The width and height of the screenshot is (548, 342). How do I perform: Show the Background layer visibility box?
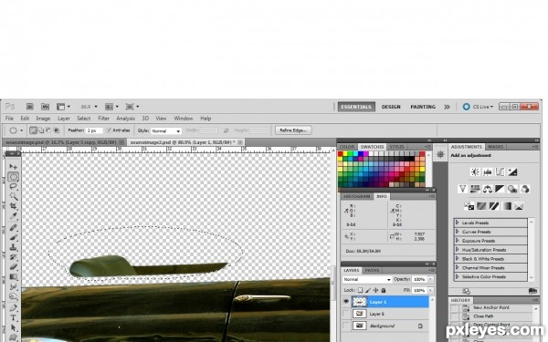(x=346, y=326)
